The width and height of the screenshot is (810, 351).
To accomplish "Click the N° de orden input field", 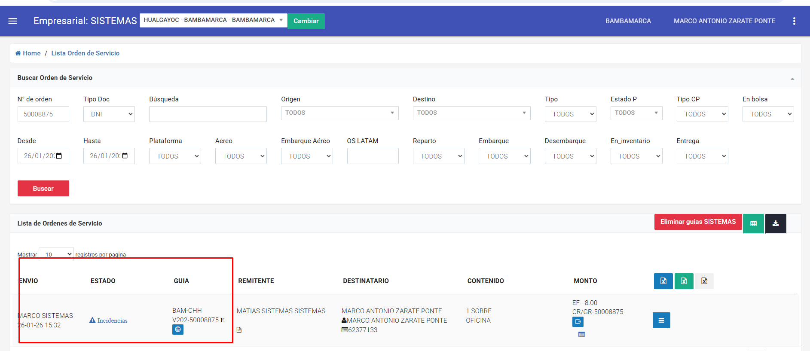I will coord(43,114).
